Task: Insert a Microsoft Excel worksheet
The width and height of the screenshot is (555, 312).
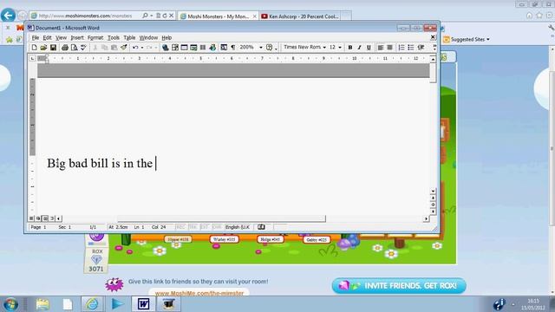Action: pyautogui.click(x=193, y=48)
